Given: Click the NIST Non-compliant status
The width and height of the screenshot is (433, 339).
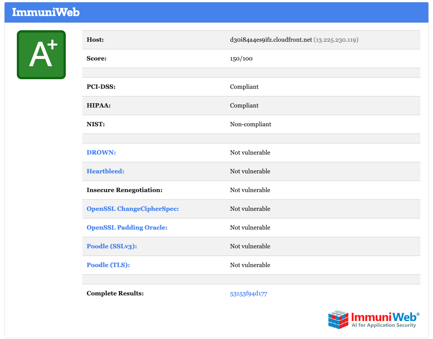Looking at the screenshot, I should tap(251, 124).
